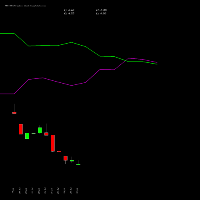
Task: Click the flat doji candle for 22 Jul
Action: click(x=34, y=134)
